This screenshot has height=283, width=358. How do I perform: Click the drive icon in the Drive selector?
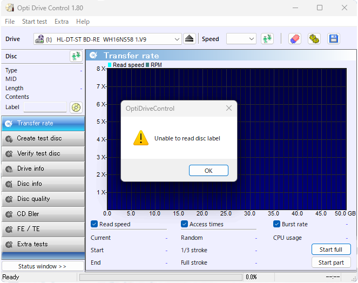tap(39, 39)
